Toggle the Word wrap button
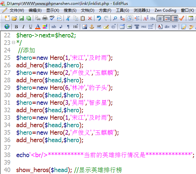Viewport: 196px width, 174px height. [160, 18]
